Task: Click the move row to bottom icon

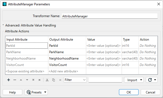Action: 39,80
